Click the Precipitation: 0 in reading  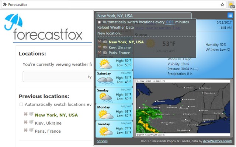pyautogui.click(x=180, y=74)
